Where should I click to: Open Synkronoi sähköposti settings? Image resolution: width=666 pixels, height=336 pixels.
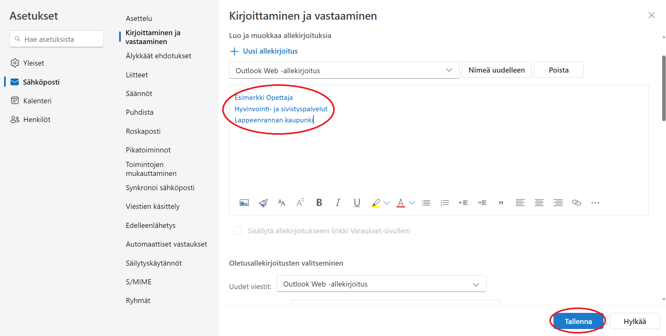[160, 188]
